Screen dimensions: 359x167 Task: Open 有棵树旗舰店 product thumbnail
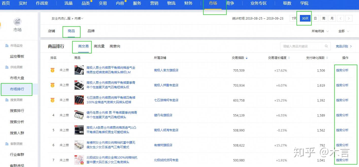79,145
